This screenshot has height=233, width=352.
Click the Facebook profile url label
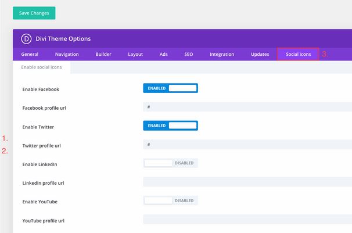(x=44, y=108)
